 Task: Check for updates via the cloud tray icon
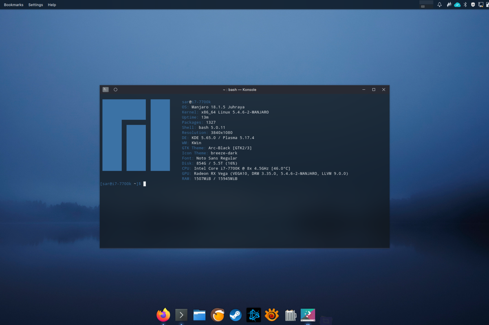(x=457, y=4)
